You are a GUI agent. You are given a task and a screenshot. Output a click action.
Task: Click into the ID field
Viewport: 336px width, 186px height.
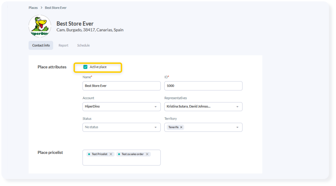[x=203, y=86]
